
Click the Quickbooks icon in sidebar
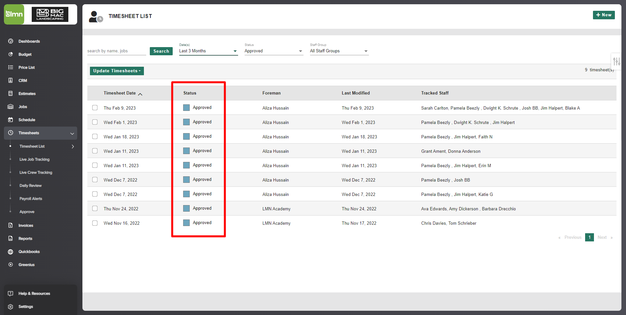(10, 252)
